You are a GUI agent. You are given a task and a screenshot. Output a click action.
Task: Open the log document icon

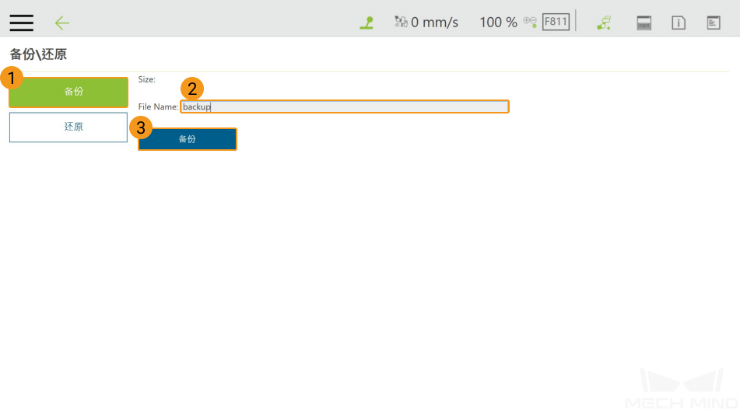714,23
